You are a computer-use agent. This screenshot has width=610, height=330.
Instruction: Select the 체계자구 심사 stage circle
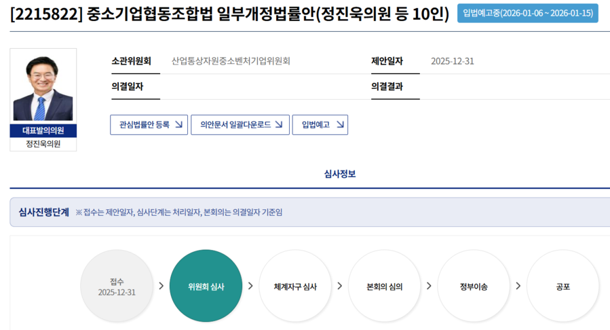point(295,286)
